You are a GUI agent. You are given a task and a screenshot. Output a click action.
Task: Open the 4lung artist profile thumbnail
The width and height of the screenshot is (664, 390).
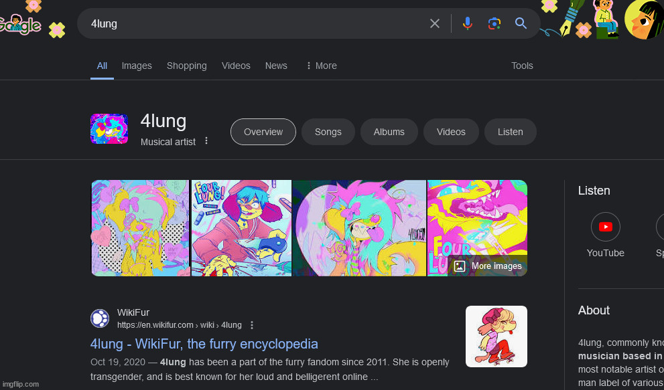click(x=109, y=128)
